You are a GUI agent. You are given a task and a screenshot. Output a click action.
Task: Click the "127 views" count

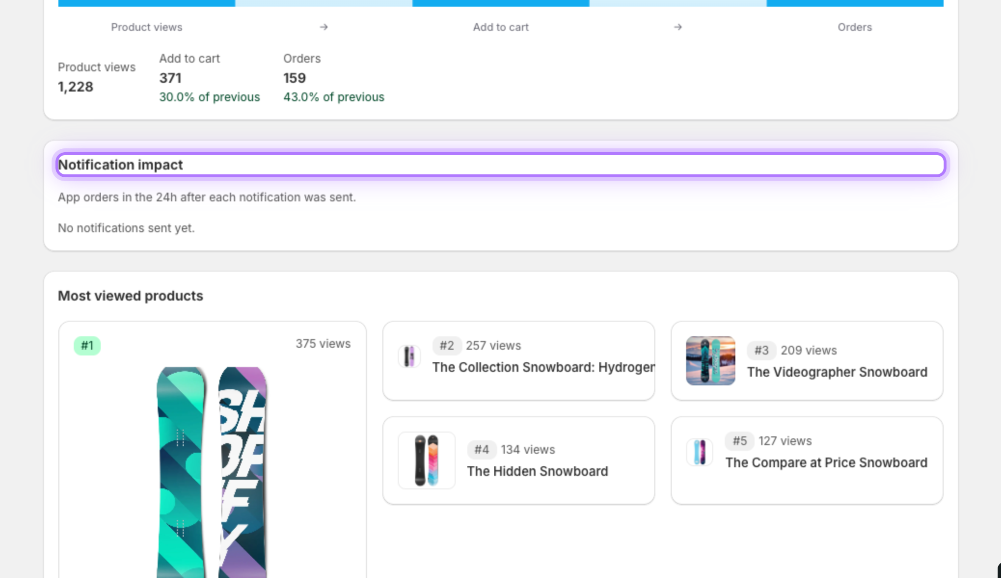pos(785,441)
